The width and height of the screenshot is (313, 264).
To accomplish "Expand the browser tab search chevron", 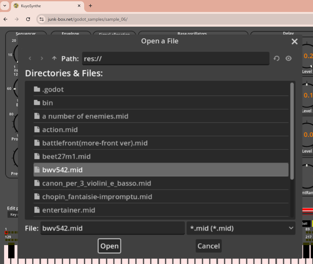I will (5, 6).
